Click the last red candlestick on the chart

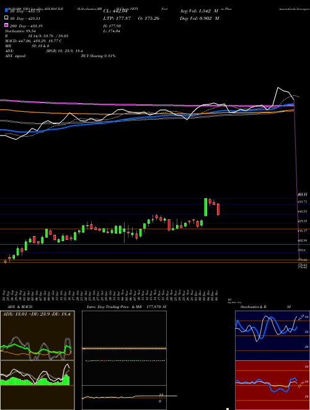click(x=218, y=209)
